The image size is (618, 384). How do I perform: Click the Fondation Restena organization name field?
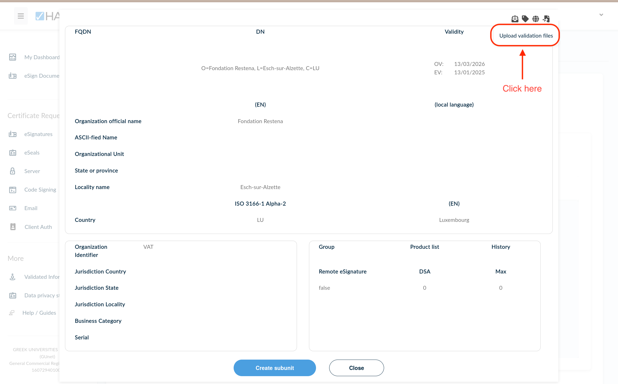point(260,121)
